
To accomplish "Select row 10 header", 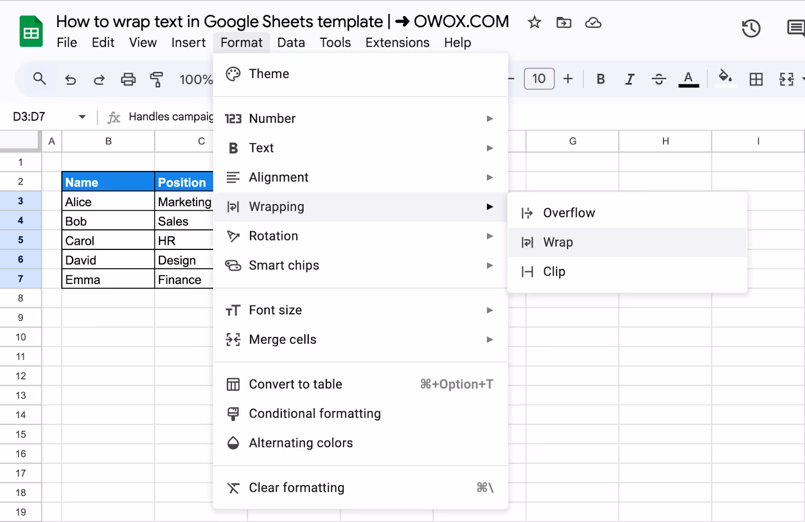I will point(21,337).
